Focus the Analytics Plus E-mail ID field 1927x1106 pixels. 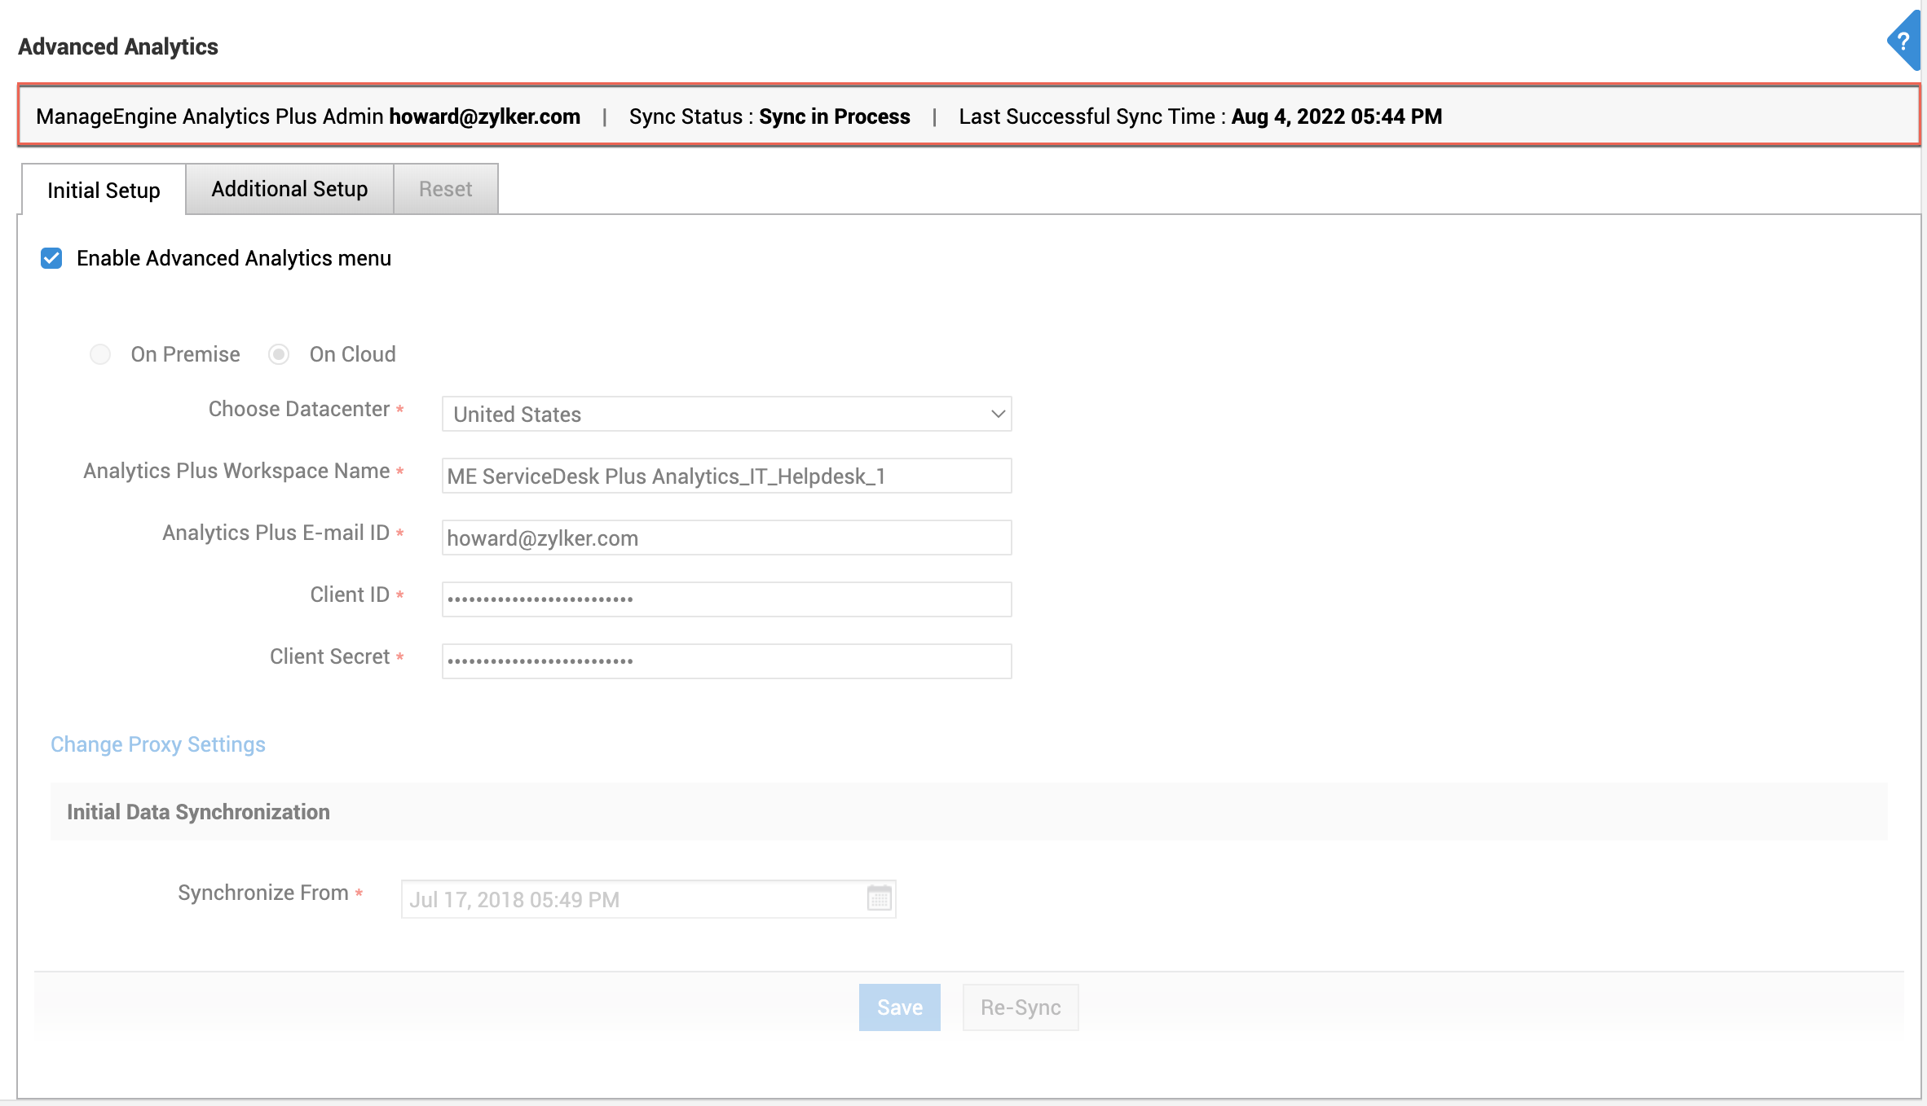pos(725,538)
